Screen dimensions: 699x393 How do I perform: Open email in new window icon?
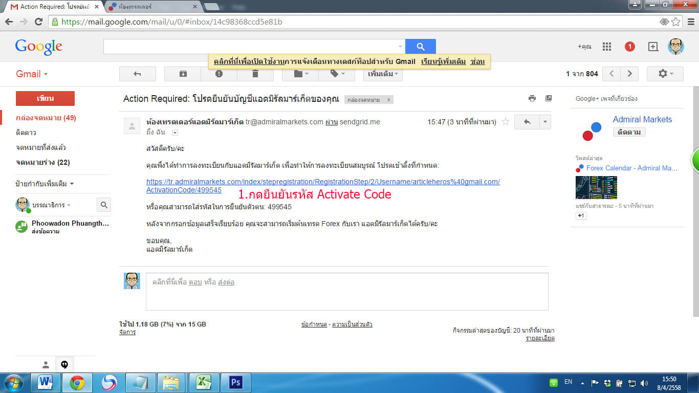549,98
